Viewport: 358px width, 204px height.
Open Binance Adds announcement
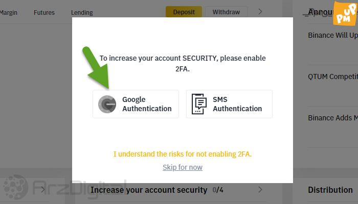(333, 118)
